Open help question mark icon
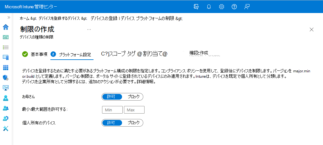Screen dimensions: 323x145 [234, 7]
